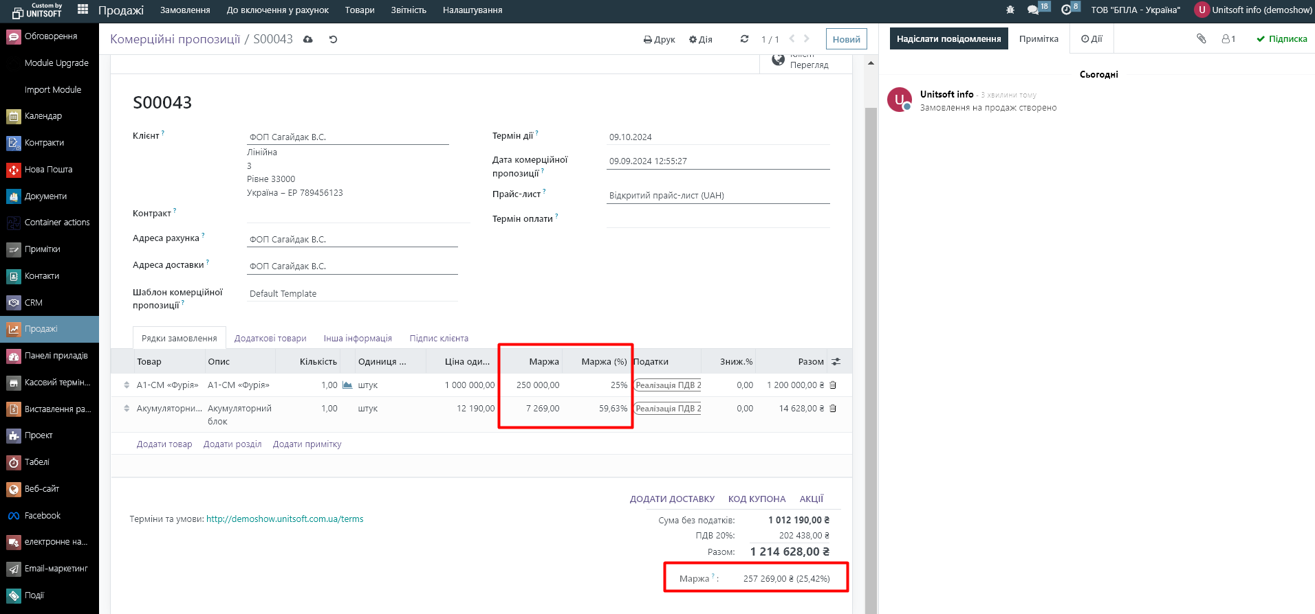Open optional columns settings in table header
The width and height of the screenshot is (1315, 614).
[x=836, y=362]
